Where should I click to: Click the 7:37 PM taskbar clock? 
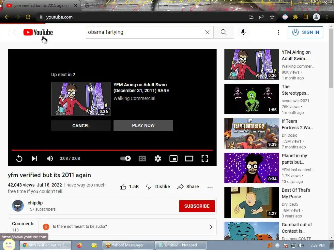click(x=318, y=245)
